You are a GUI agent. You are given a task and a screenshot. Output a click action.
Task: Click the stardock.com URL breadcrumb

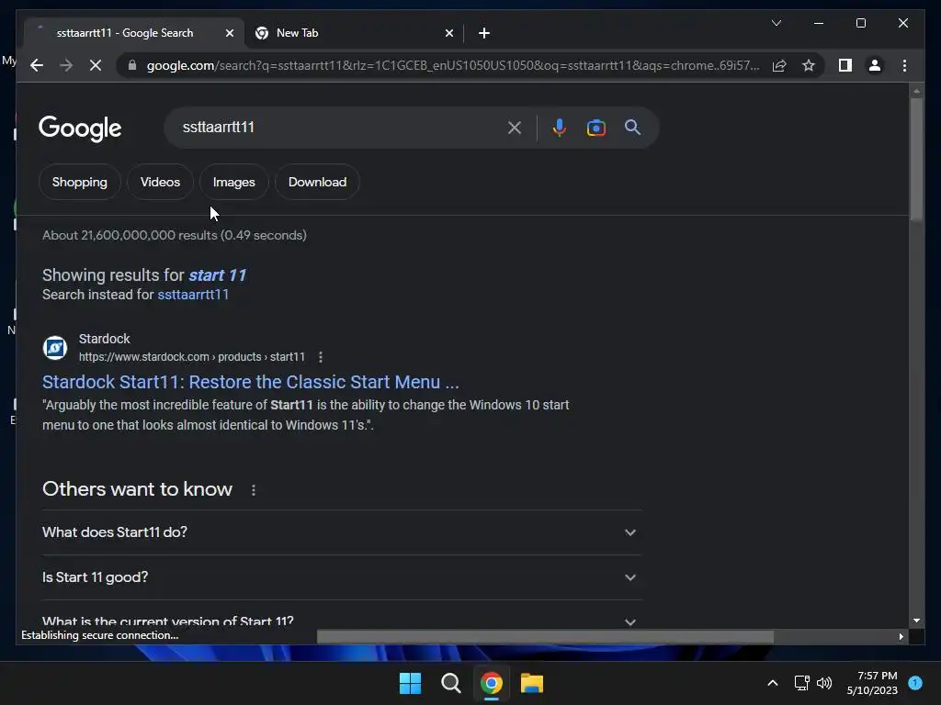(192, 357)
